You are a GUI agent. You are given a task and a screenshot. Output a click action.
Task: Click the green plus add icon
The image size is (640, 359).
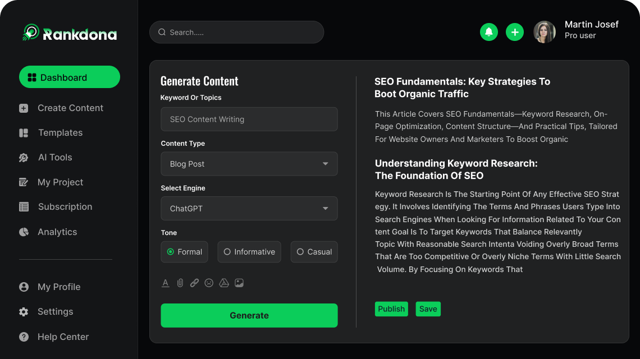point(515,32)
